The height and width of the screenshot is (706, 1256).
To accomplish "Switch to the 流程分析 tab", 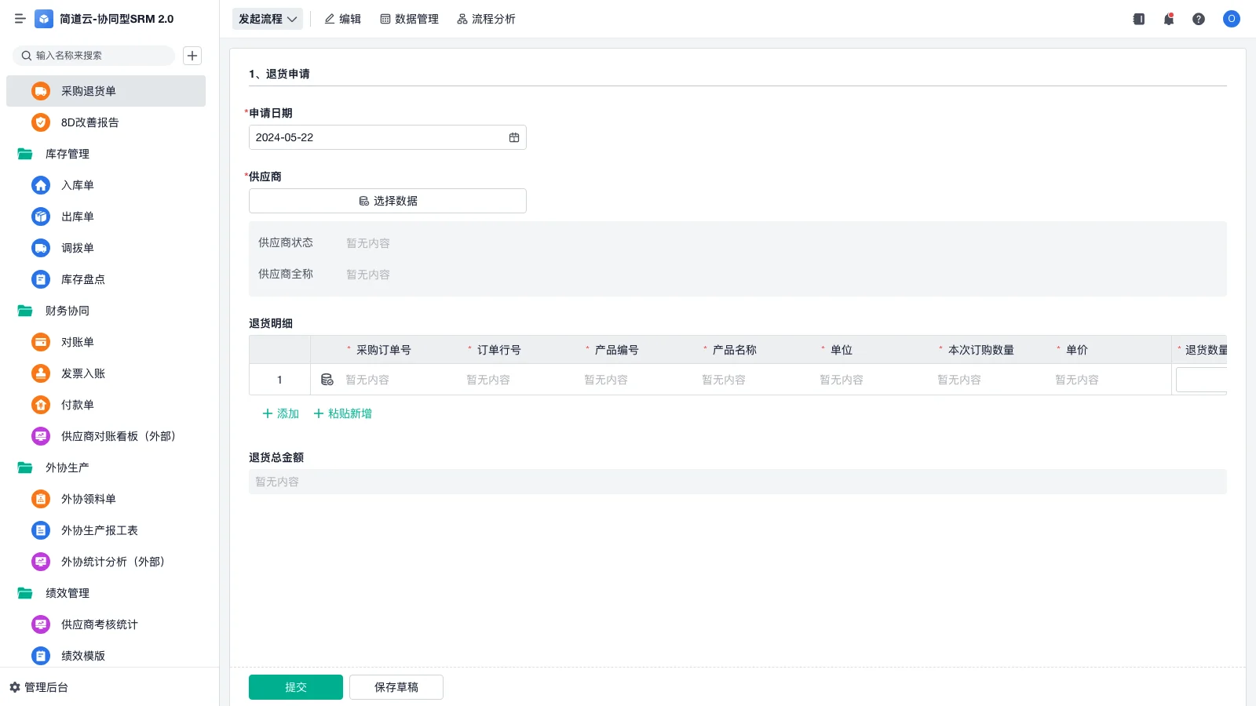I will click(x=486, y=19).
